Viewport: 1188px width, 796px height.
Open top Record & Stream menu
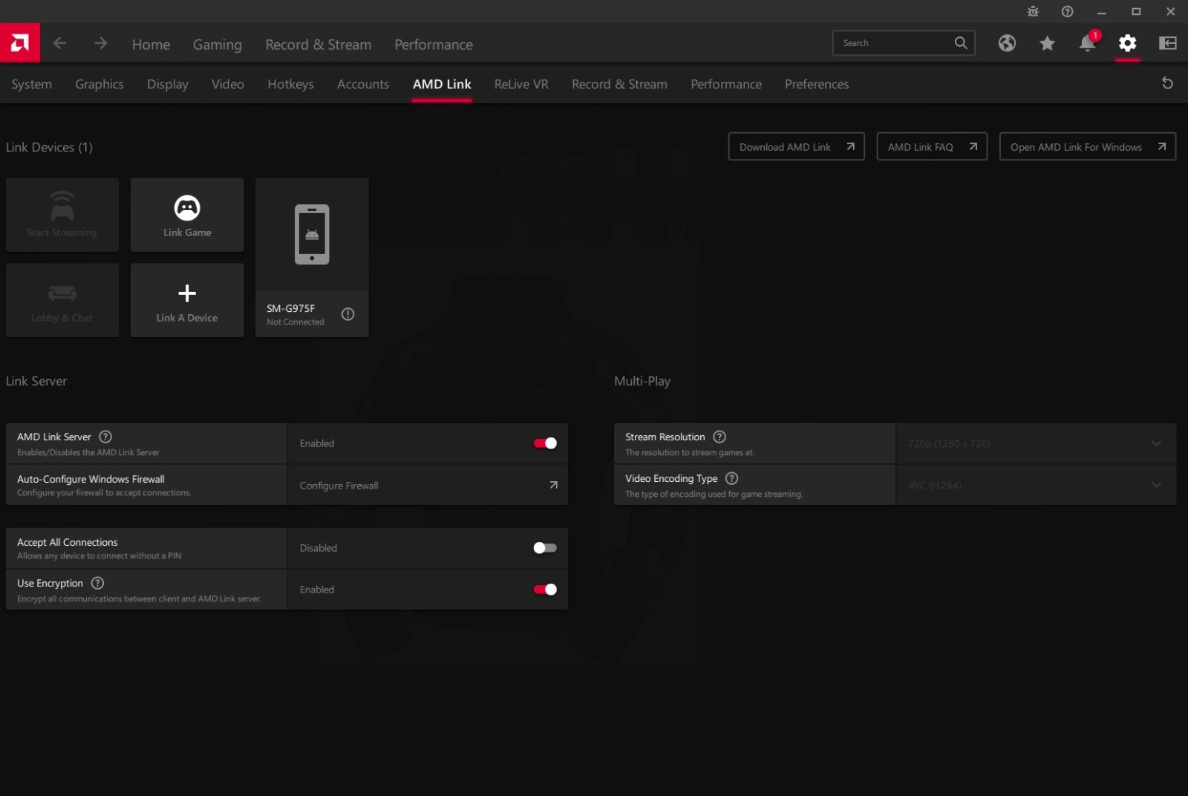(x=319, y=45)
